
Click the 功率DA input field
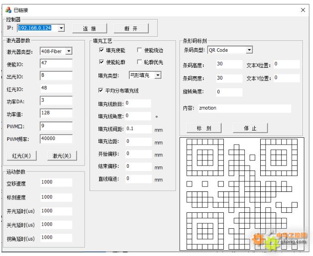pos(56,101)
